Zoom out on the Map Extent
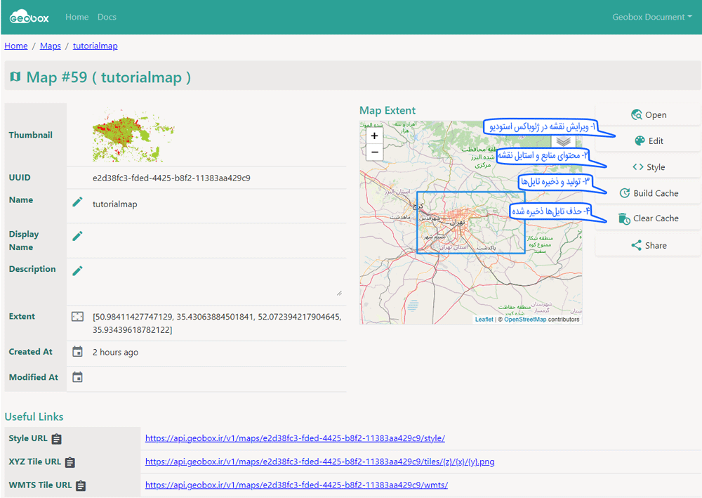This screenshot has width=702, height=498. (375, 152)
